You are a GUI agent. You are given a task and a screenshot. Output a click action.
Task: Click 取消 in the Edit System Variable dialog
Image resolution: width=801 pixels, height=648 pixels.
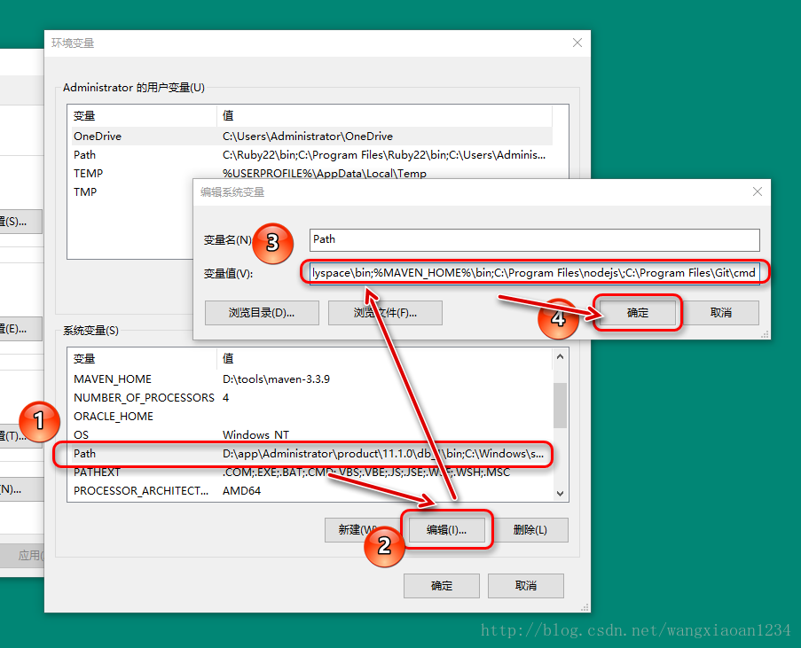[721, 313]
